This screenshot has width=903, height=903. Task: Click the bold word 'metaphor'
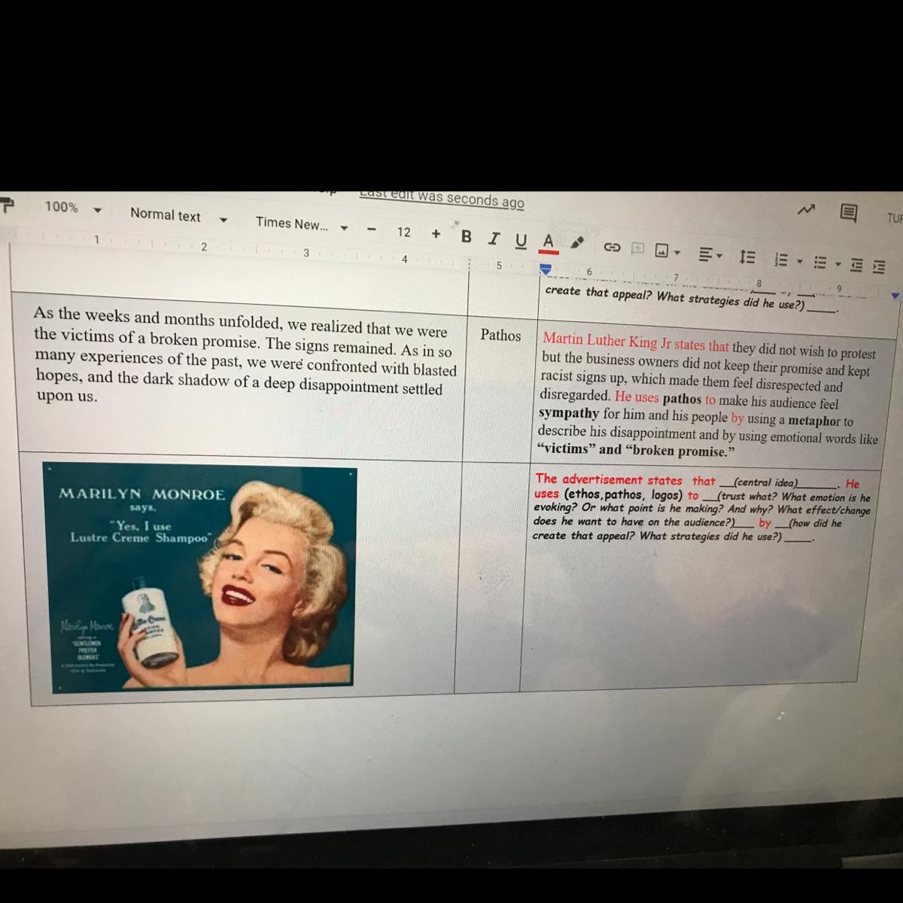pyautogui.click(x=813, y=421)
